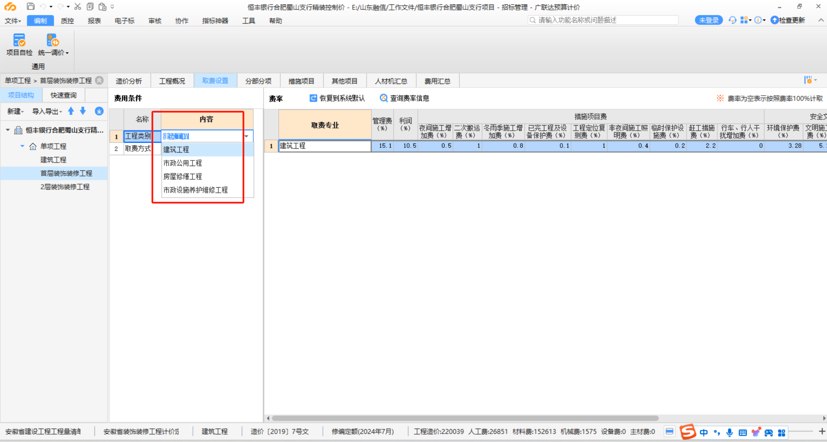
Task: Open the 指标神器 menu tab
Action: 215,21
